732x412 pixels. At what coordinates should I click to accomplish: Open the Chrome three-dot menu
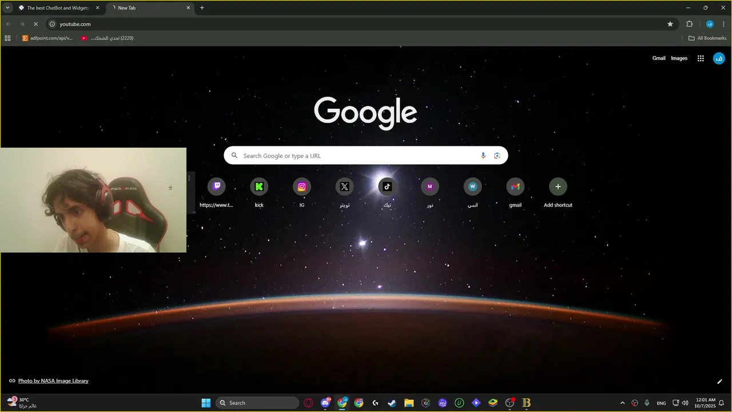click(x=723, y=24)
